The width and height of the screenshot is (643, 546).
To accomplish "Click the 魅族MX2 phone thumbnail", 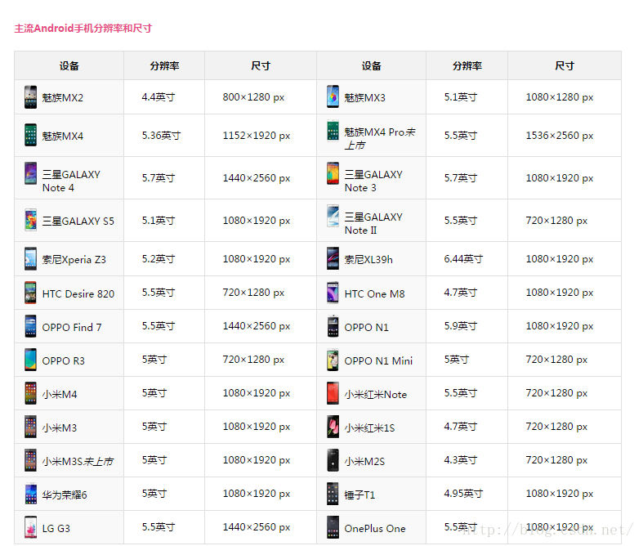I will (30, 96).
